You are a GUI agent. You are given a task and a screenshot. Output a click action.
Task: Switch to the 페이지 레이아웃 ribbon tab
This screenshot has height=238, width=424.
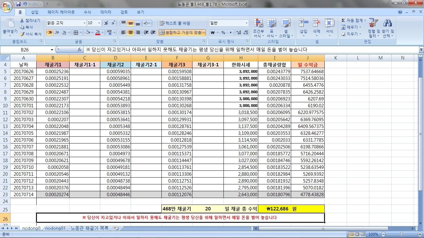point(61,12)
